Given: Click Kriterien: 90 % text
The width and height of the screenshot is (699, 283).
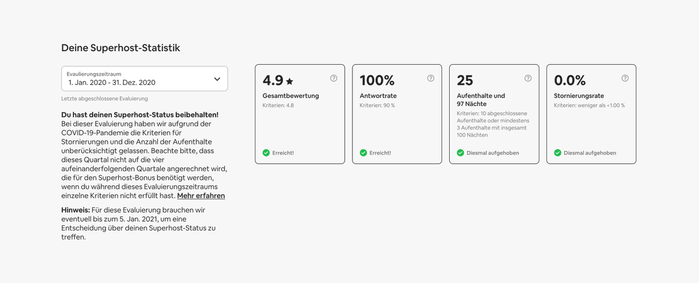Looking at the screenshot, I should (x=377, y=105).
